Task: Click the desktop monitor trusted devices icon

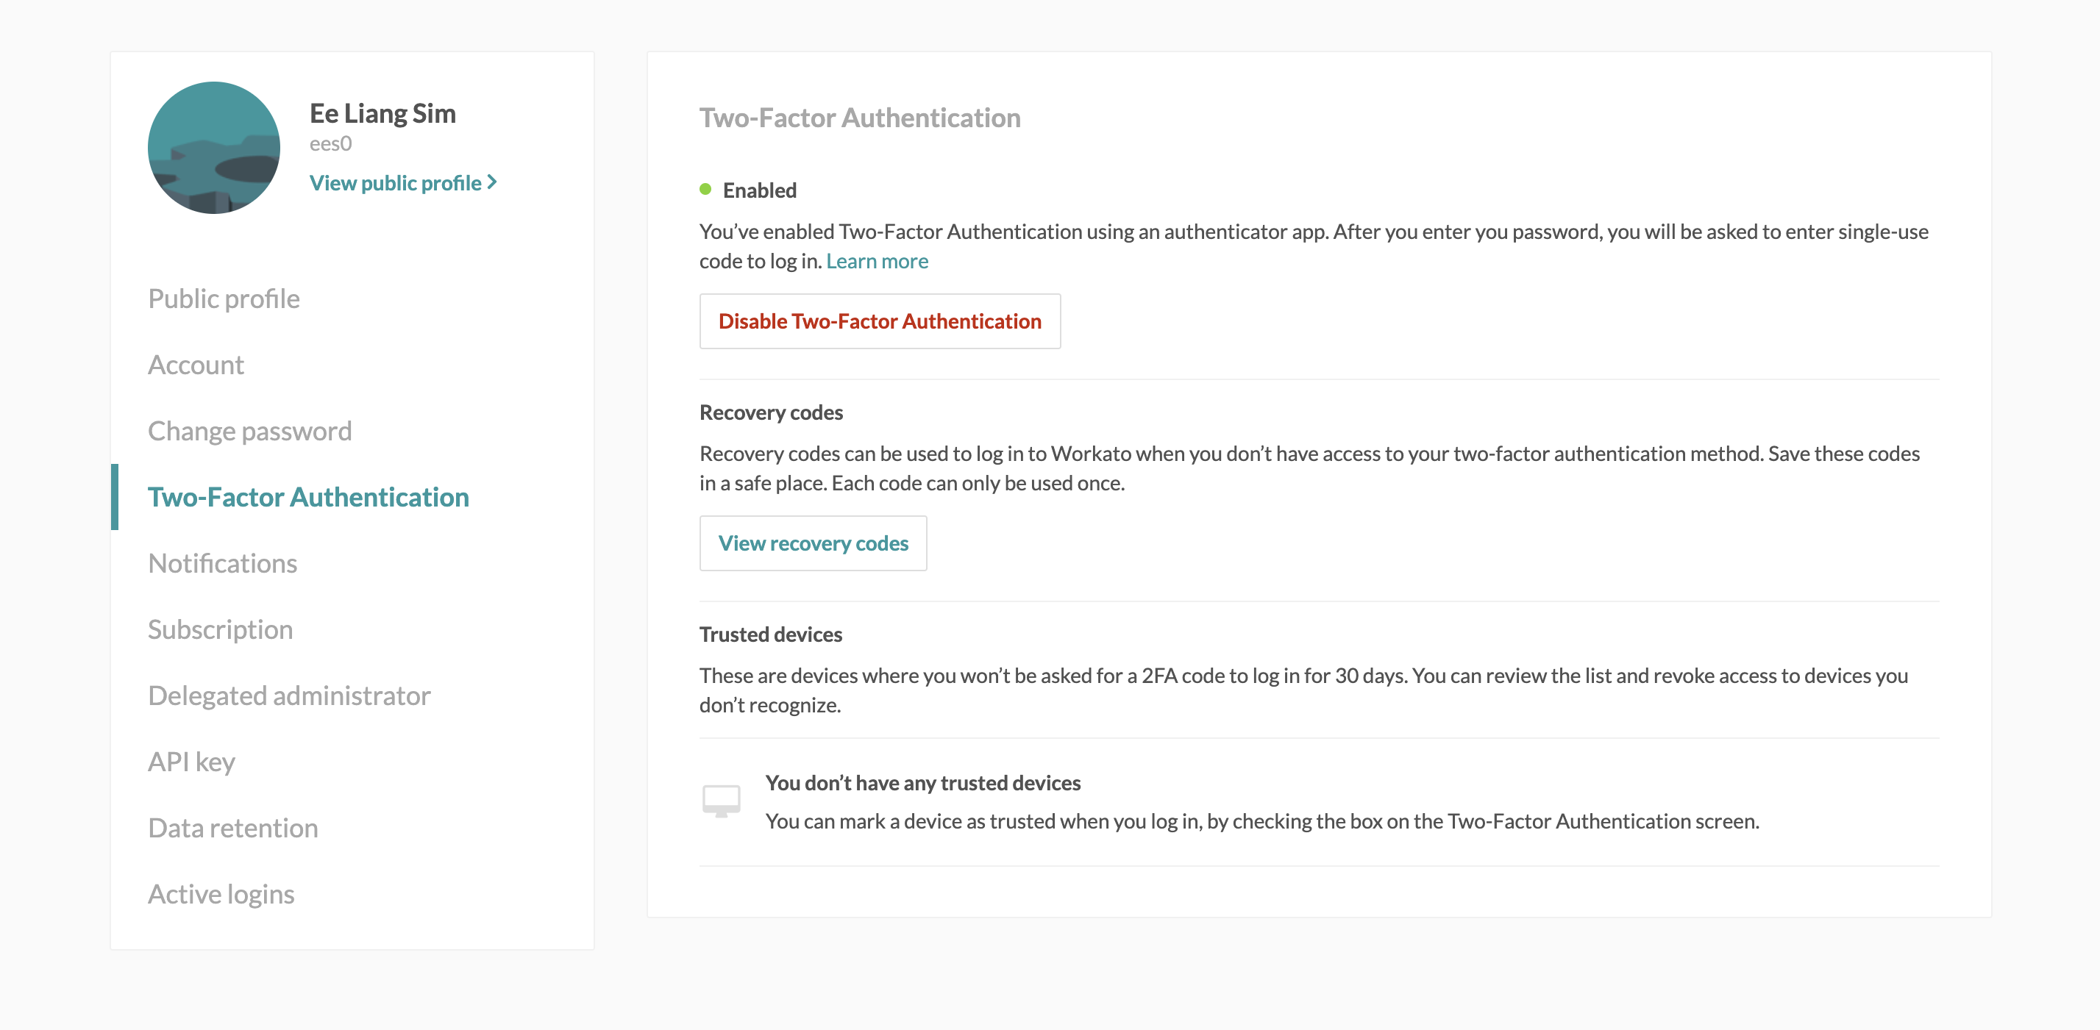Action: pyautogui.click(x=721, y=800)
